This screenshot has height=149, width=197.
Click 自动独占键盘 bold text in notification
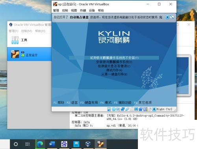click(79, 17)
